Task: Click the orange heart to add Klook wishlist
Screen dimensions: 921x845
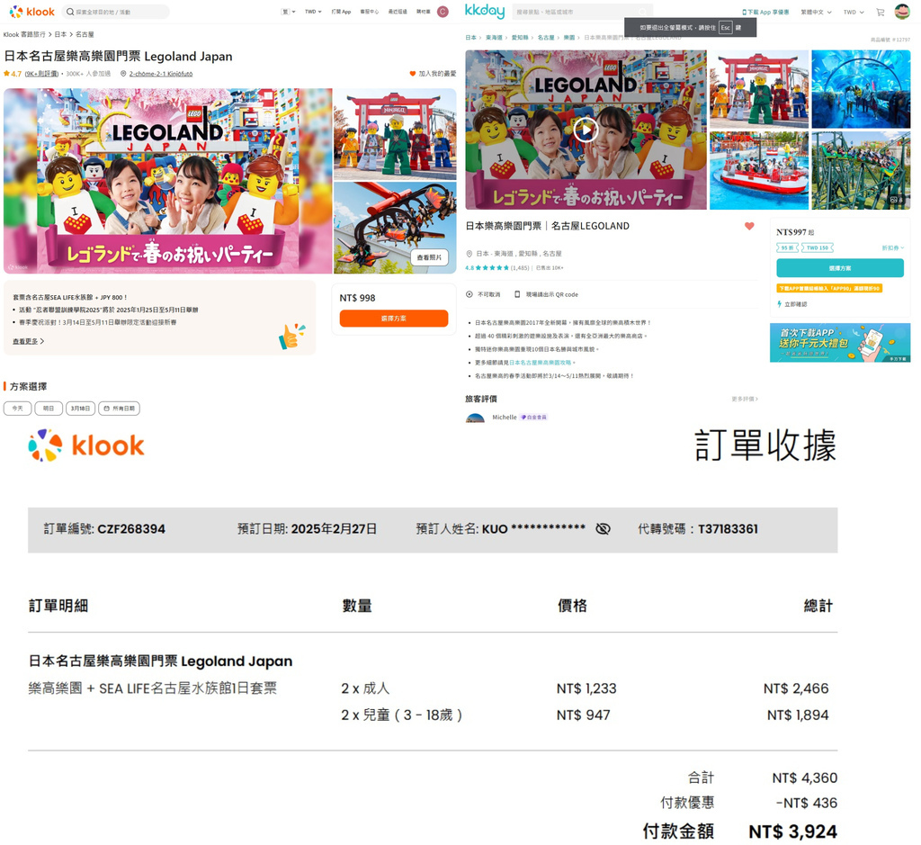Action: (412, 74)
